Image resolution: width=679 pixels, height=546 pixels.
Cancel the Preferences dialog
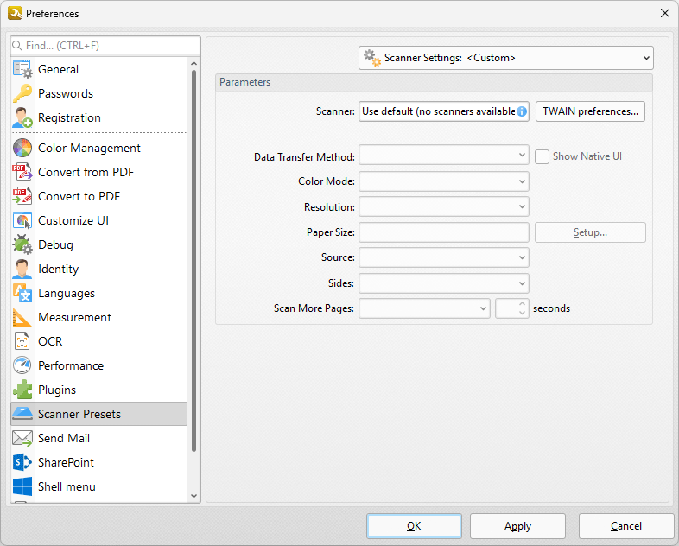coord(626,526)
